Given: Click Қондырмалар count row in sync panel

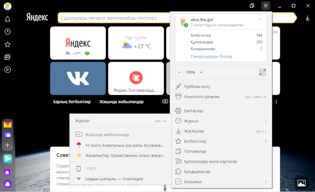Looking at the screenshot, I should click(226, 49).
